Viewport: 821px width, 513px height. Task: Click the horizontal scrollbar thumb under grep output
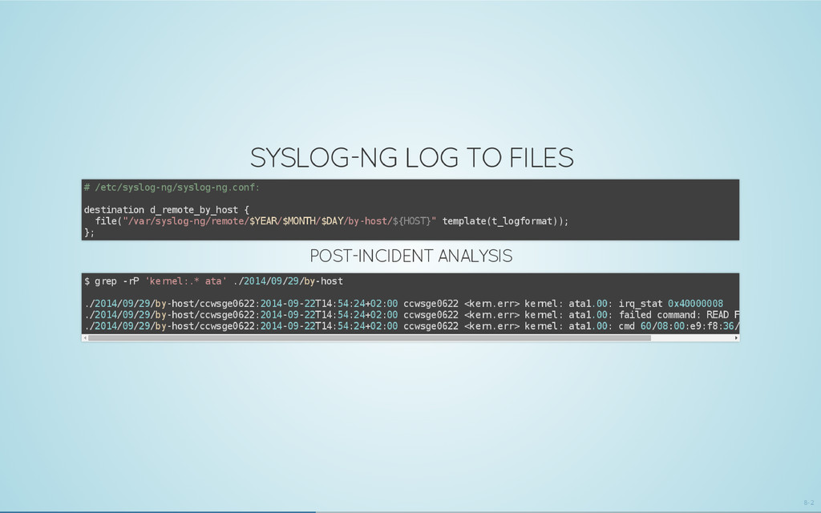tap(369, 338)
